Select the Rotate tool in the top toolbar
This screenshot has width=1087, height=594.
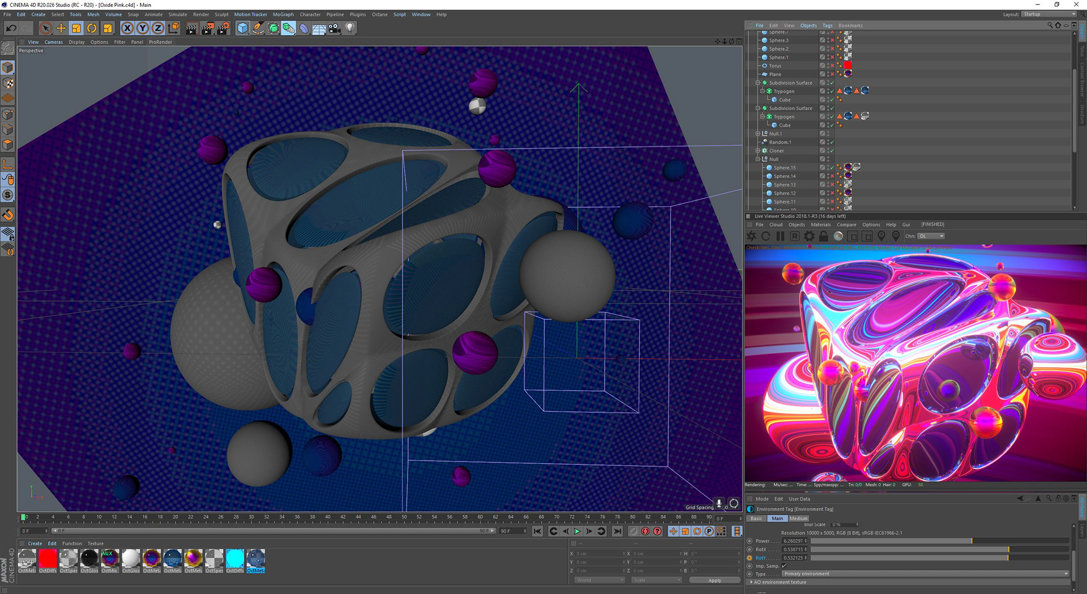tap(92, 28)
